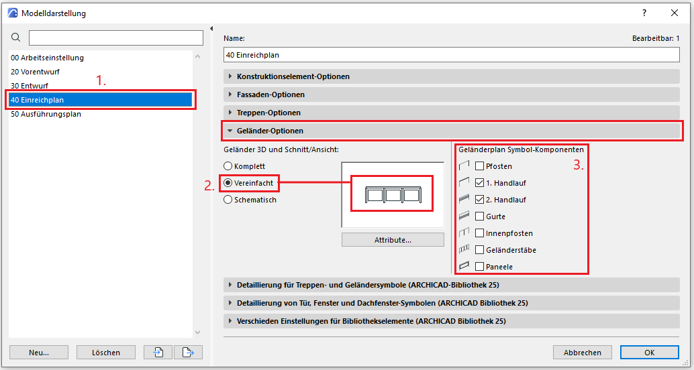694x370 pixels.
Task: Click the Abbrechen button
Action: tap(582, 352)
